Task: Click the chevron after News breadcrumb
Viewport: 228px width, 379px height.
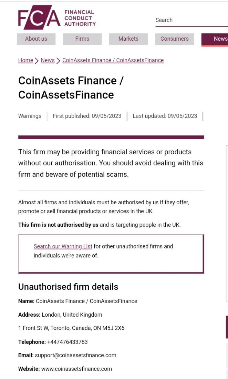Action: (x=58, y=61)
